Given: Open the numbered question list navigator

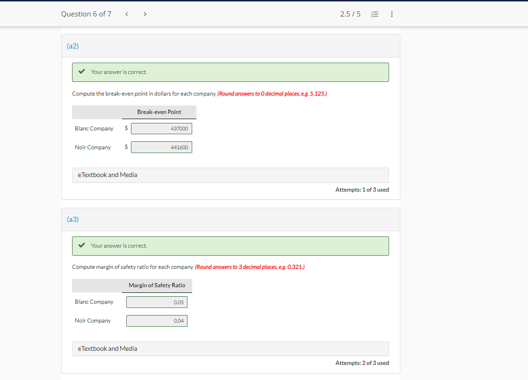Looking at the screenshot, I should [x=374, y=14].
